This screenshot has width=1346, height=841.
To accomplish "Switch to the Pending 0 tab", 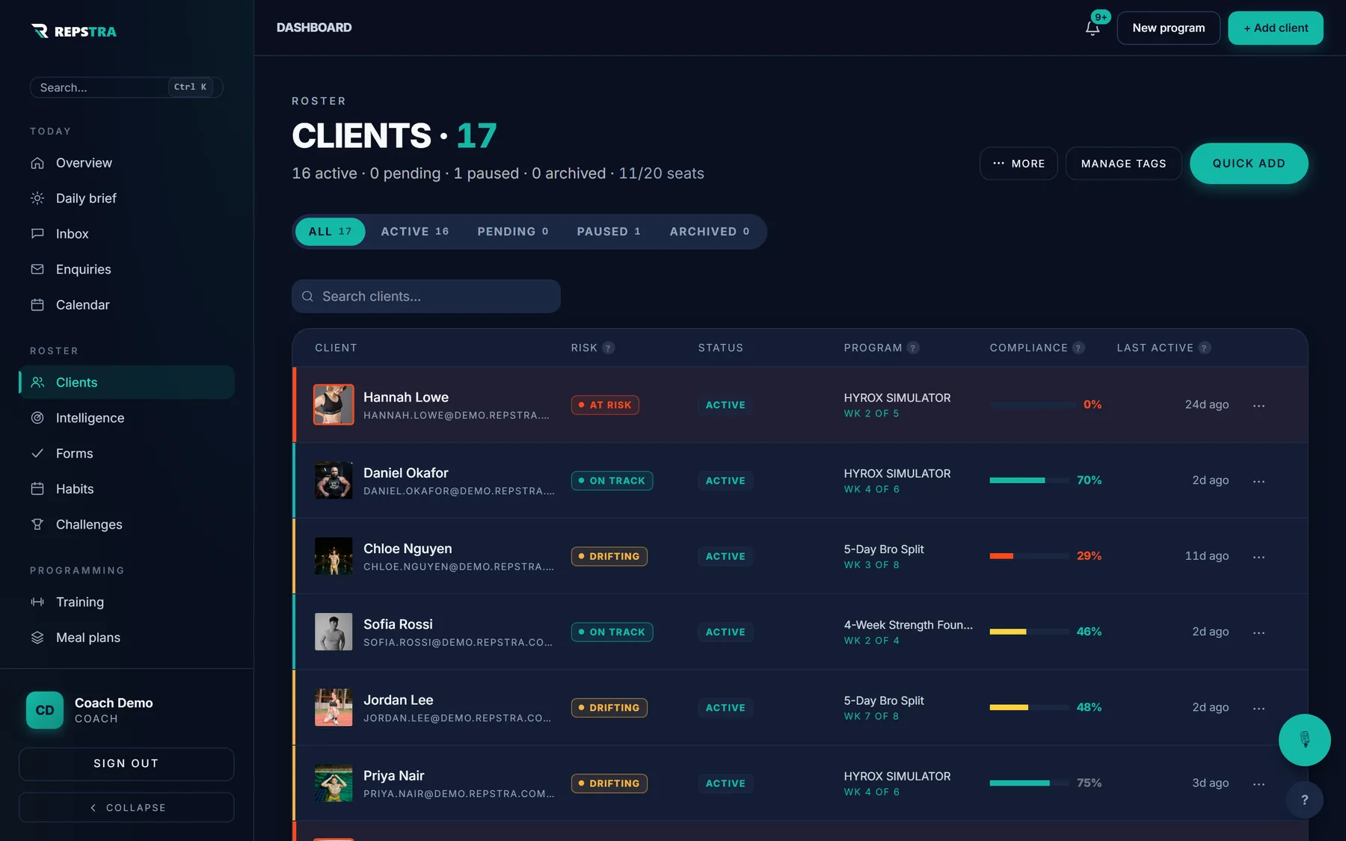I will click(513, 232).
